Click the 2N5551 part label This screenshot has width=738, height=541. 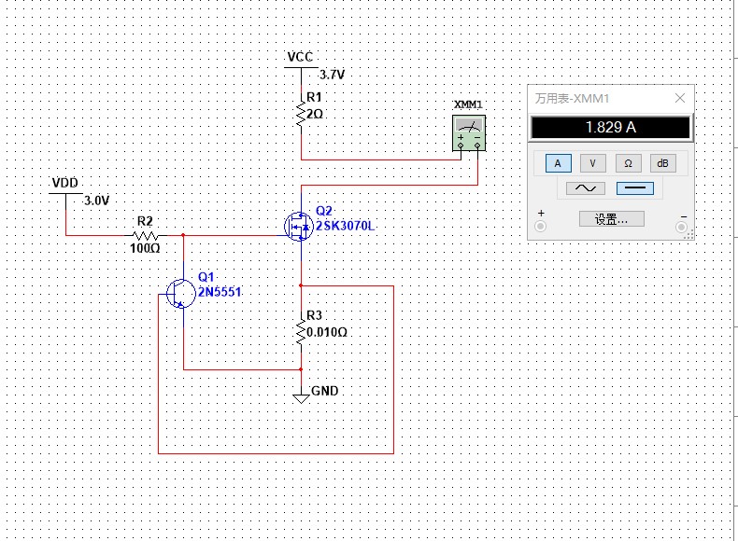click(220, 292)
